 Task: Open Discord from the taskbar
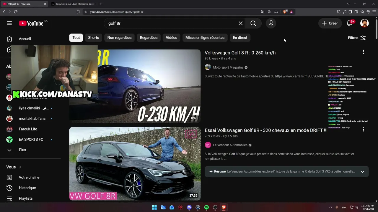[189, 207]
